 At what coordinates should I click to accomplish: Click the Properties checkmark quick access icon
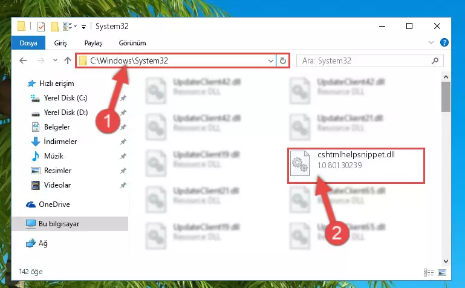pyautogui.click(x=41, y=27)
